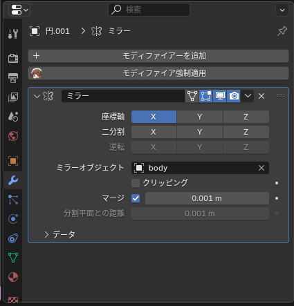
Task: Open the Particles properties icon
Action: [x=13, y=200]
